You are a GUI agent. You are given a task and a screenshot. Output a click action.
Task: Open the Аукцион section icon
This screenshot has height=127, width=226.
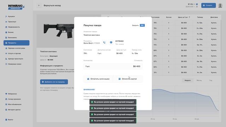pyautogui.click(x=6, y=17)
